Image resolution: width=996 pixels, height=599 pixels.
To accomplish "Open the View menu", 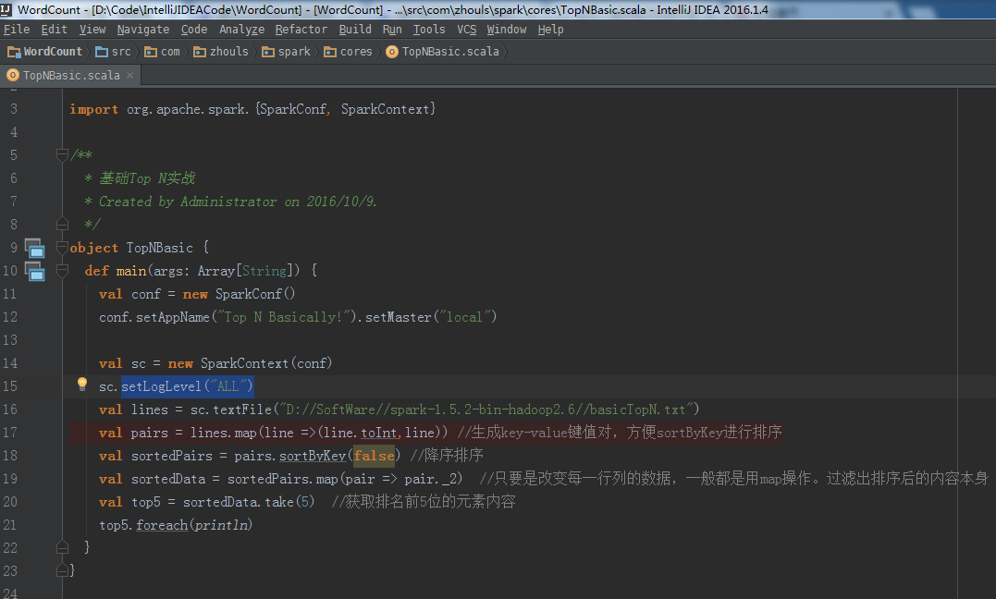I will click(92, 30).
